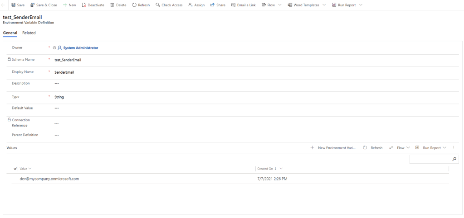Image resolution: width=464 pixels, height=218 pixels.
Task: Expand the Flow dropdown in Values subgrid
Action: [x=408, y=148]
